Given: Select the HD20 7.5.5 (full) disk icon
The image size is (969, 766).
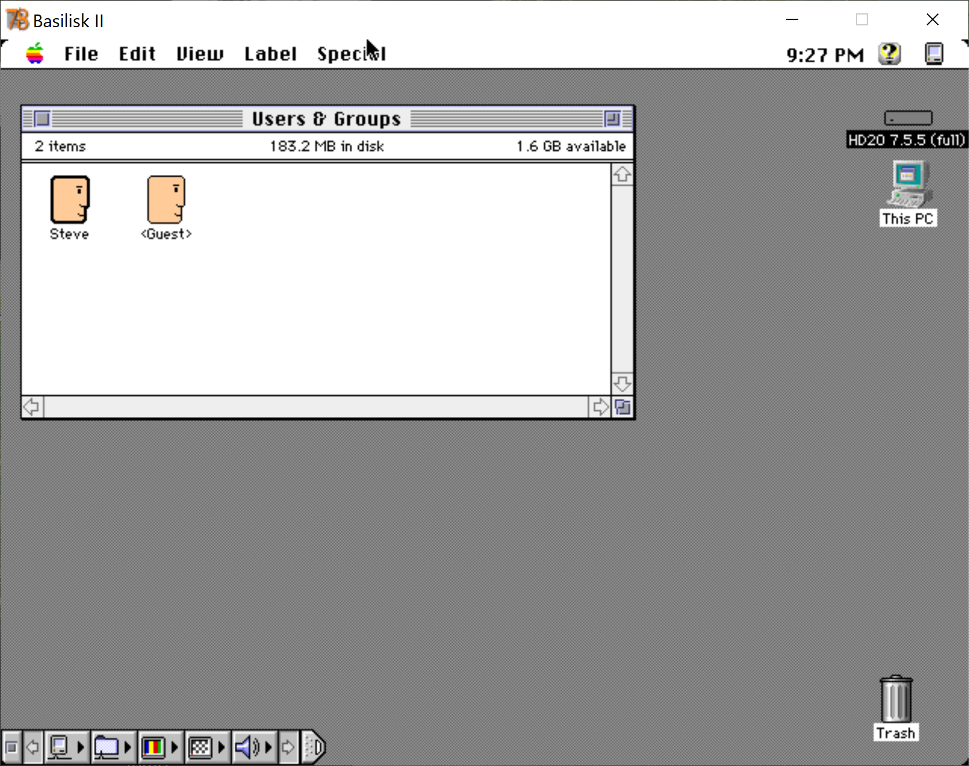Looking at the screenshot, I should [x=908, y=118].
